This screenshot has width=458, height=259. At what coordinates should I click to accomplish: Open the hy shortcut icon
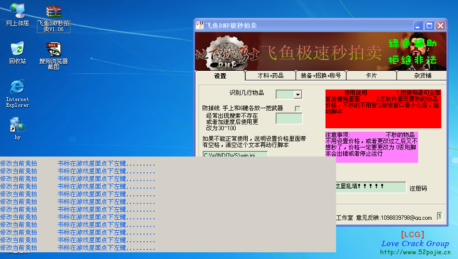17,128
